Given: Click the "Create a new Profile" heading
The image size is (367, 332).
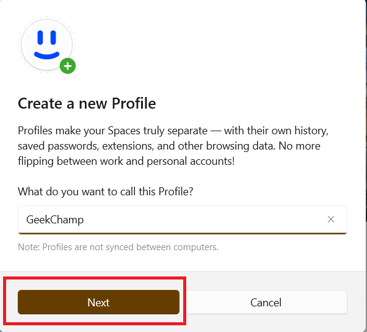Looking at the screenshot, I should point(87,103).
